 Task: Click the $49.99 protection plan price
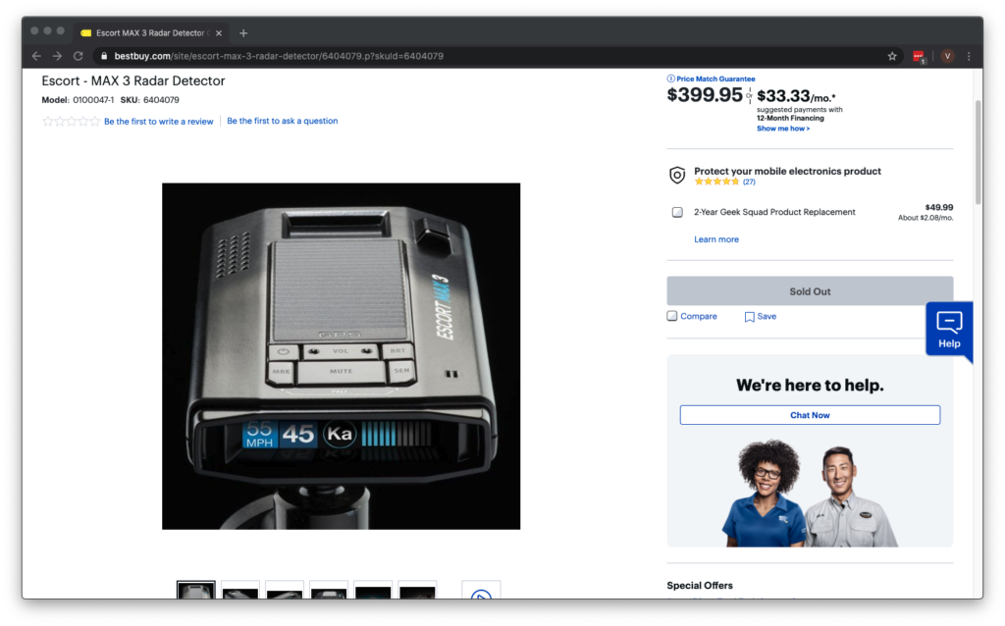939,208
